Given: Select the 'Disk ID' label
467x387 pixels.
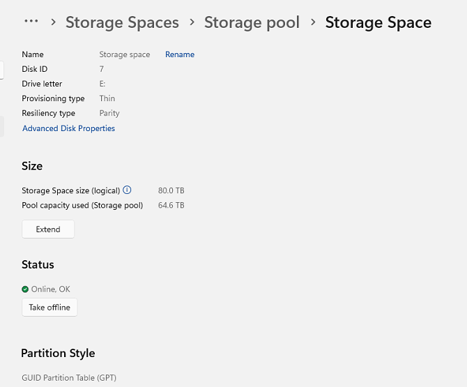Looking at the screenshot, I should click(35, 69).
